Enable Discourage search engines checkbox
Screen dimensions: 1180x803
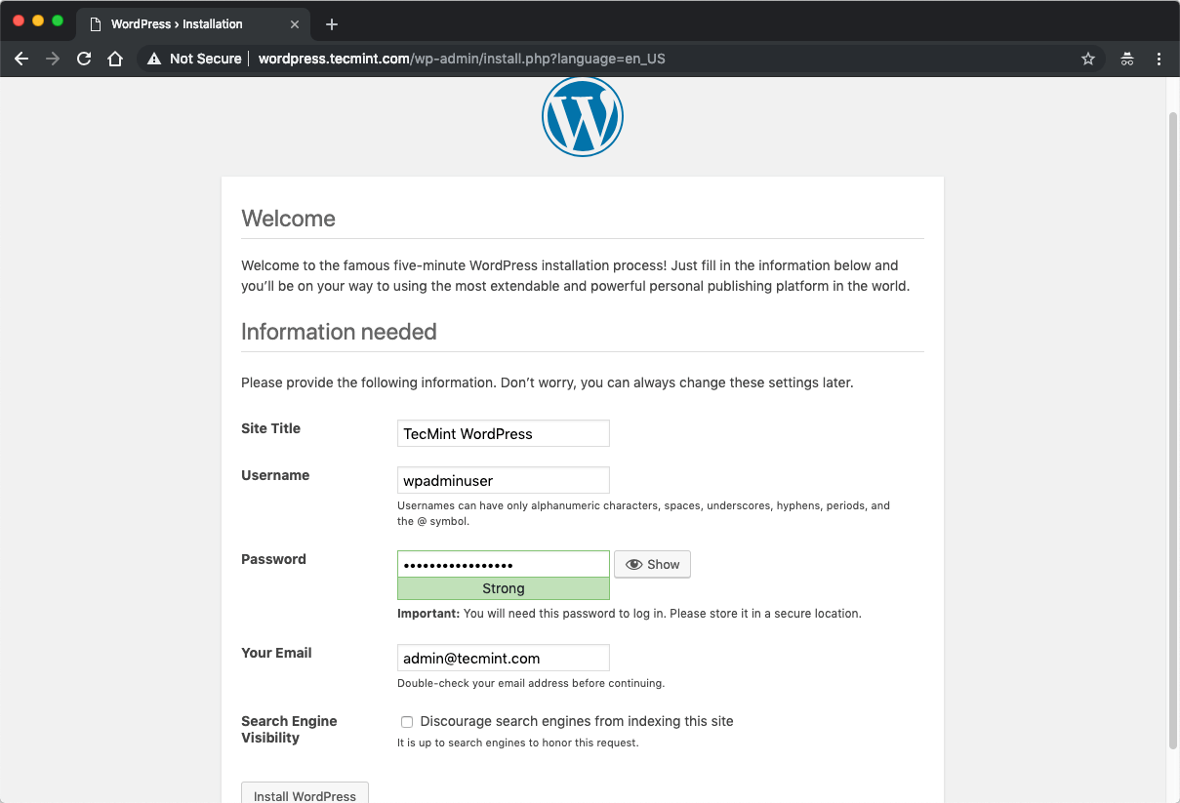coord(407,722)
